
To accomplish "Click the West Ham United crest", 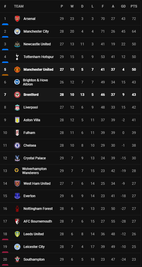I will click(17, 183).
